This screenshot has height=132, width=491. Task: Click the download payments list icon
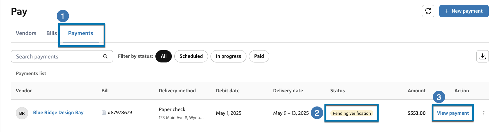[482, 56]
